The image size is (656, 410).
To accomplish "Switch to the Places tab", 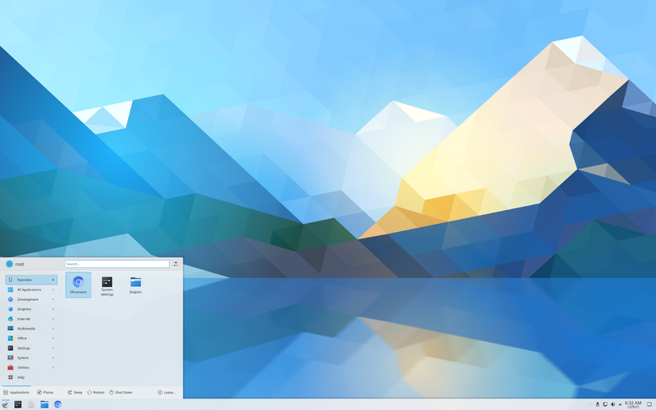I will click(44, 392).
